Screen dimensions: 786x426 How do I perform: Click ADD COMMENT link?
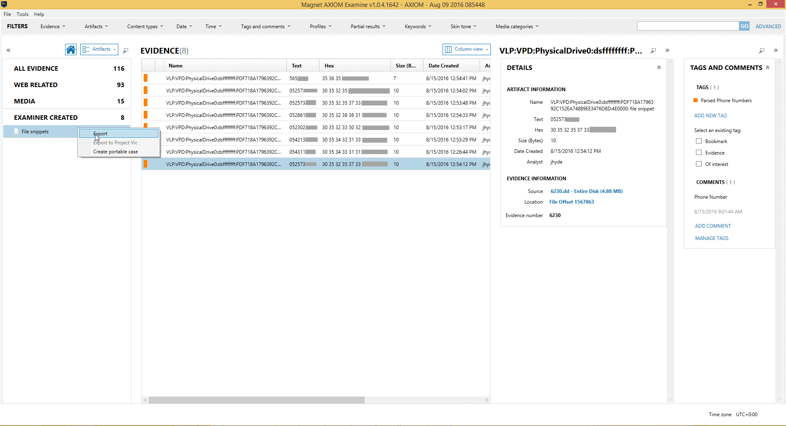[713, 226]
